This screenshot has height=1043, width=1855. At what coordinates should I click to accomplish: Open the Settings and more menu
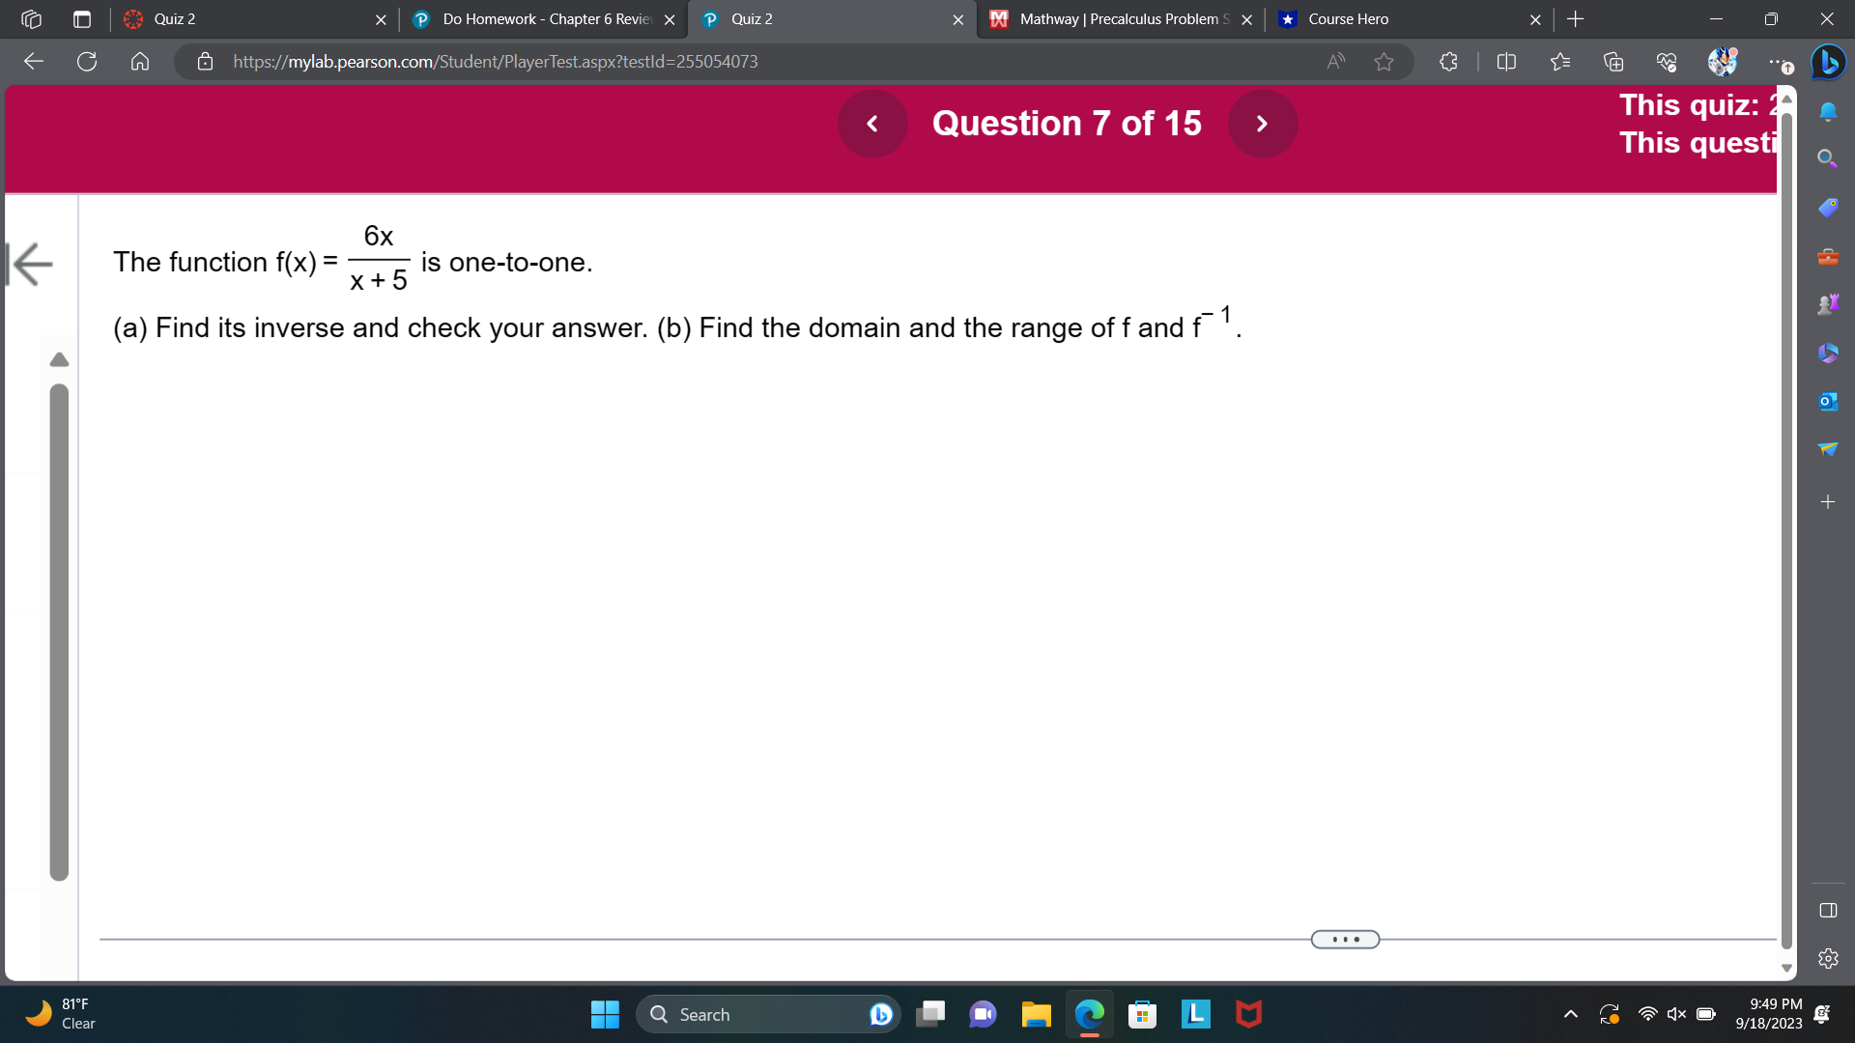click(x=1778, y=61)
